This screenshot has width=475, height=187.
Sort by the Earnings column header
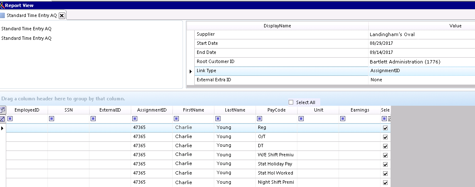tap(360, 110)
